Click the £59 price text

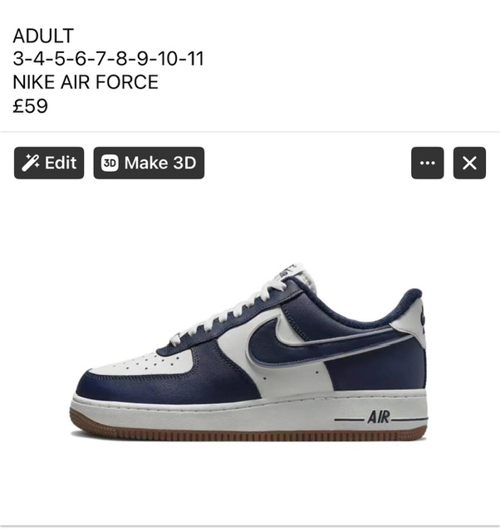tap(30, 105)
